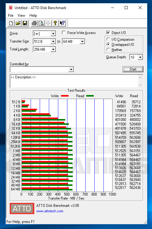Choose the Neither radio option
Screen dimensions: 152x229
click(108, 50)
